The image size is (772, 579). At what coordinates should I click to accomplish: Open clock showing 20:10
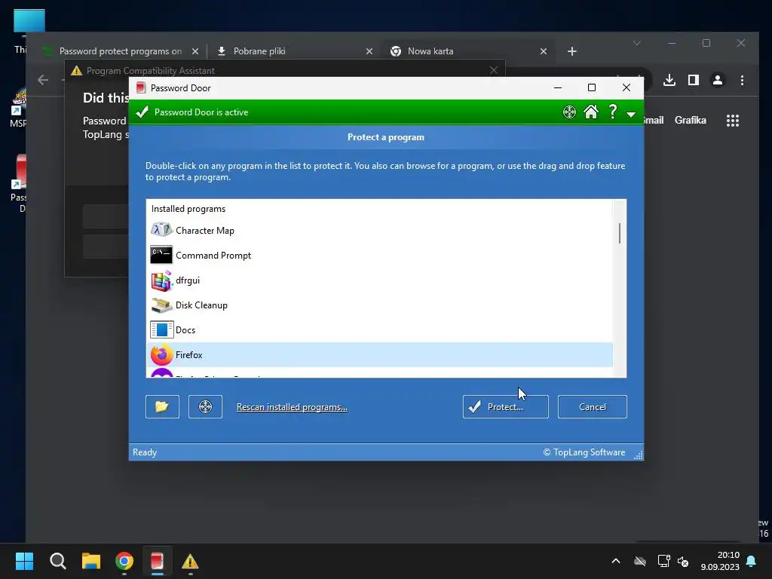(x=720, y=561)
